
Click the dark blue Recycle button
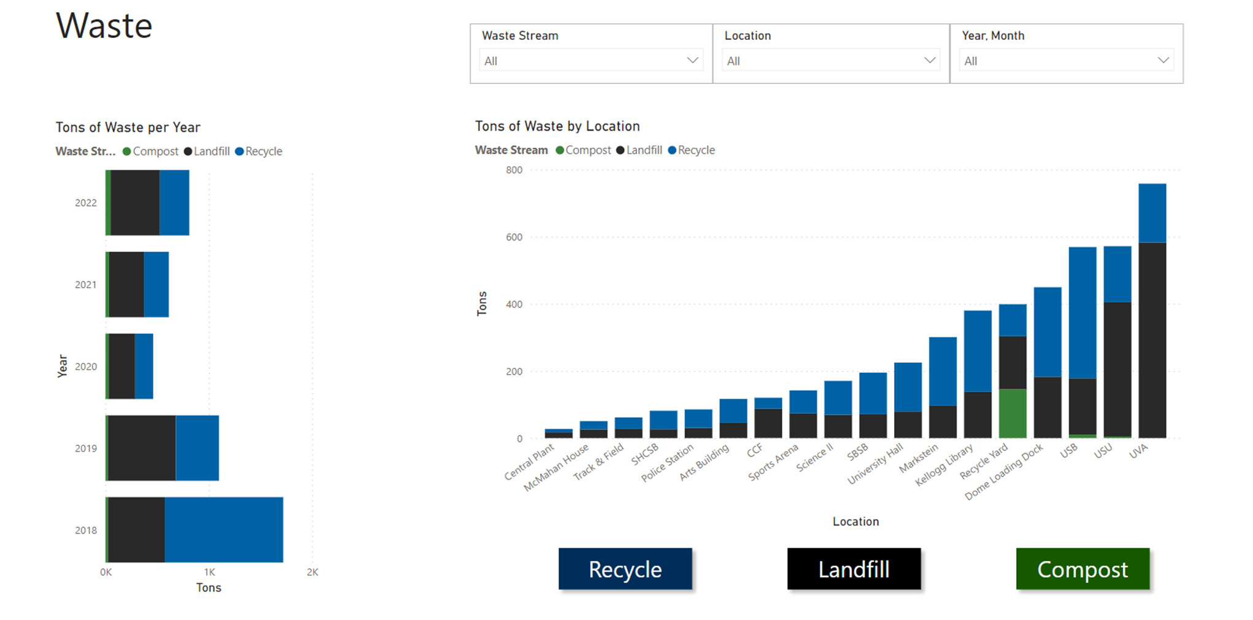click(x=625, y=569)
